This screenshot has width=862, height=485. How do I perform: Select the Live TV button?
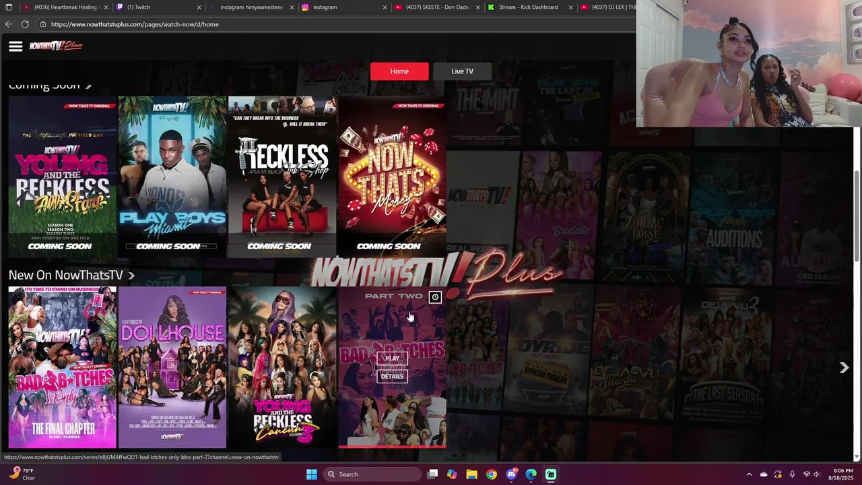tap(462, 71)
